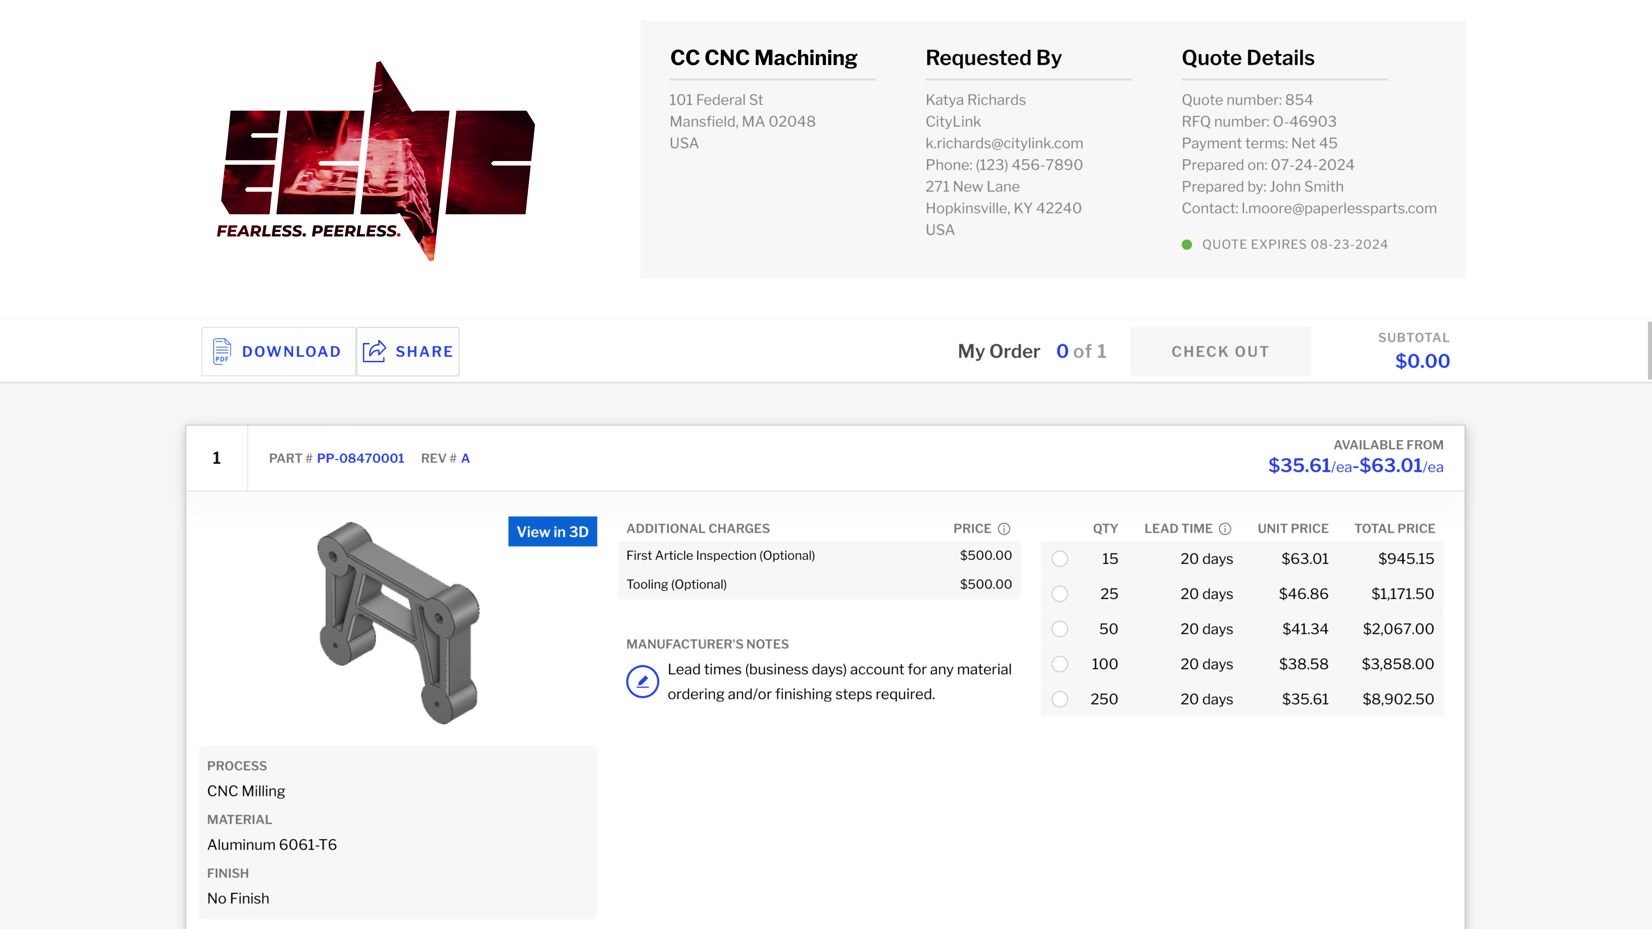Pick the 250 quantity price tier

tap(1060, 700)
